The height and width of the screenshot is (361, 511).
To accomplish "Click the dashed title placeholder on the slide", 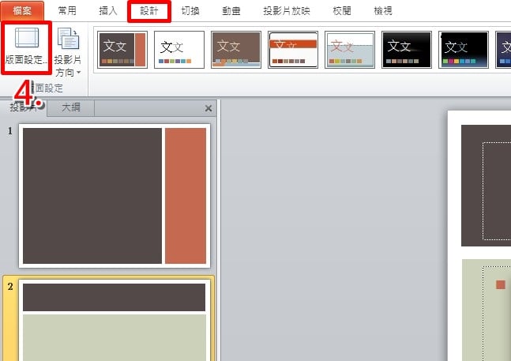I will coord(497,191).
